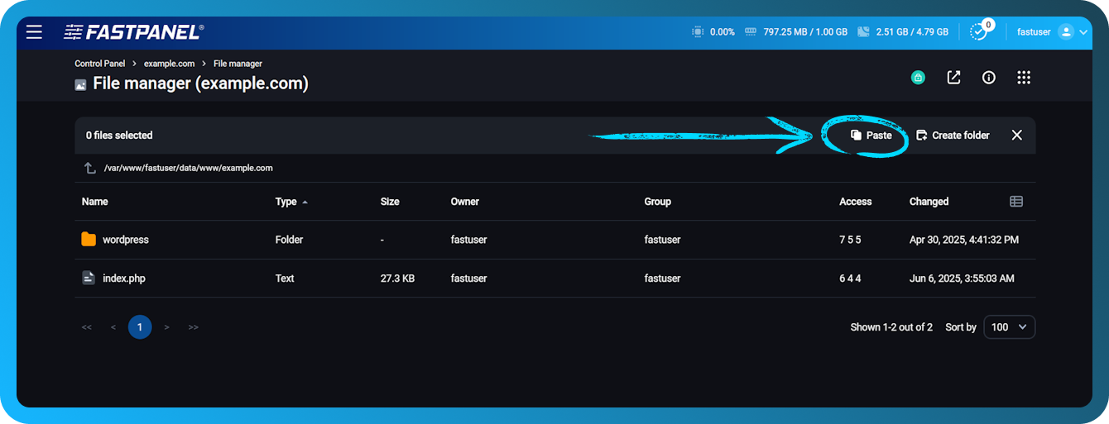The image size is (1109, 424).
Task: Click the green lock SSL icon
Action: 918,78
